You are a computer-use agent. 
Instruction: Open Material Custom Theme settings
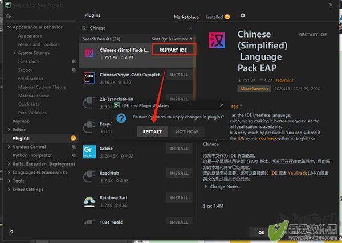pyautogui.click(x=42, y=87)
